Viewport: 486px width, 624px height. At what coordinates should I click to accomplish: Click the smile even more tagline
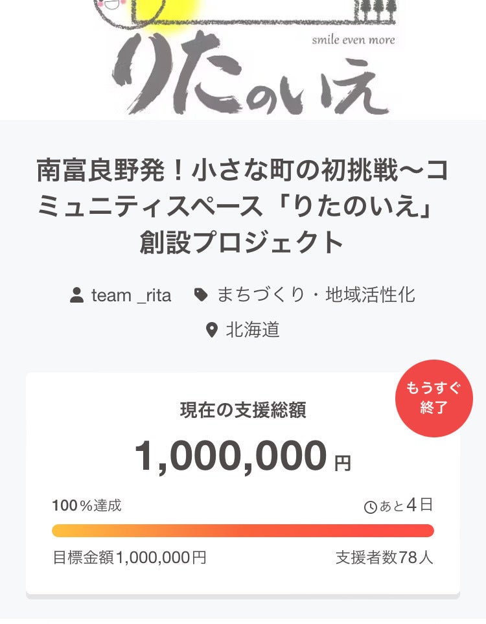pyautogui.click(x=353, y=40)
